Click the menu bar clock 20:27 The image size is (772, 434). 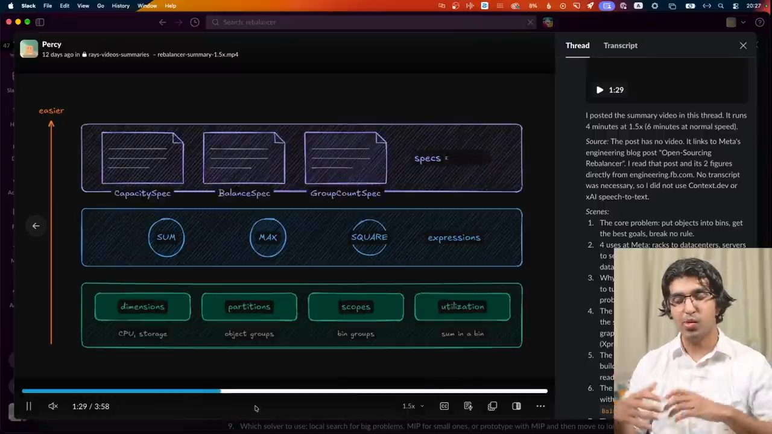[753, 6]
